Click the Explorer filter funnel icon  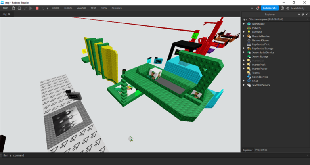(245, 19)
